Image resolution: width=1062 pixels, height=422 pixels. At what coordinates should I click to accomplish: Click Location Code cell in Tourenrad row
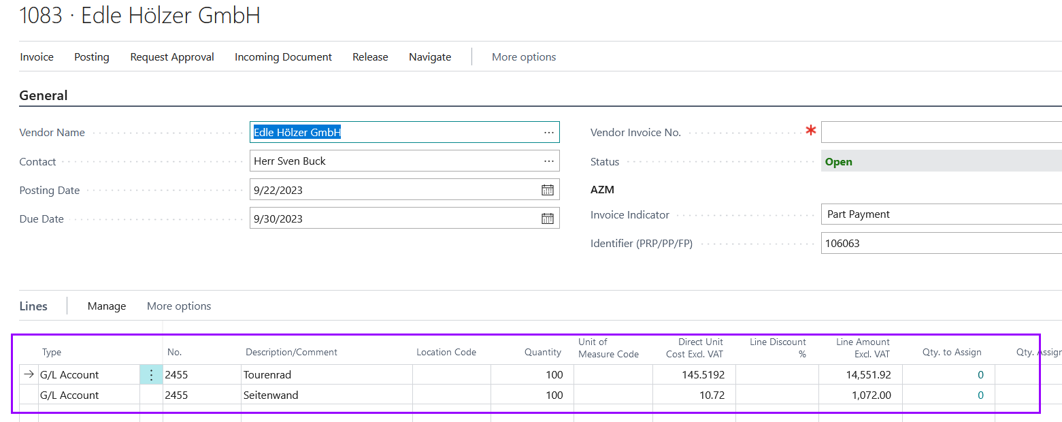[452, 375]
